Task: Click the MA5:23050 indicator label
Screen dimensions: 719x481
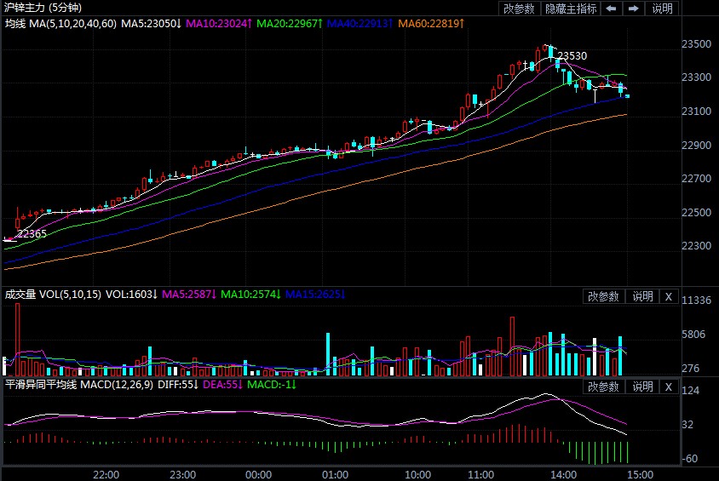Action: tap(151, 23)
